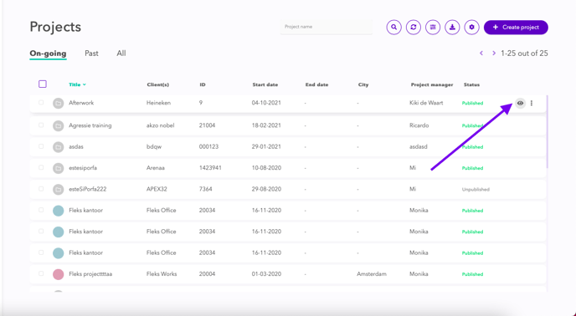
Task: Open the filter sliders icon
Action: click(x=433, y=27)
